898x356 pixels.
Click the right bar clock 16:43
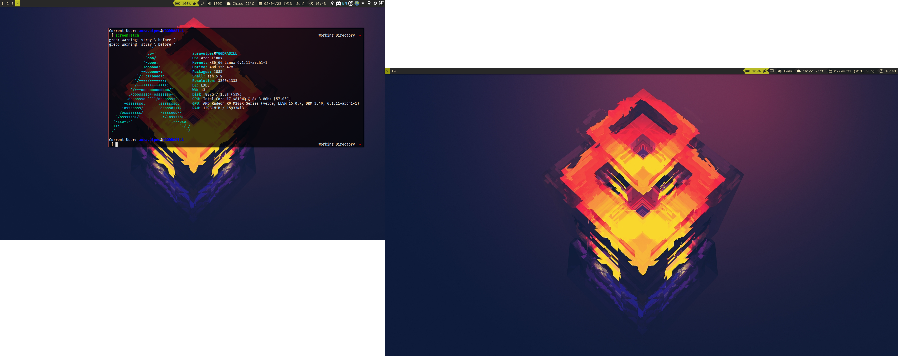point(888,71)
